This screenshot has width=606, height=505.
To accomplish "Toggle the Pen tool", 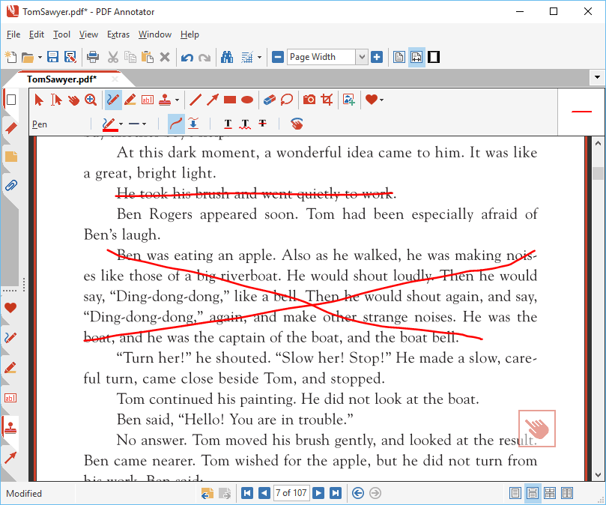I will coord(113,100).
